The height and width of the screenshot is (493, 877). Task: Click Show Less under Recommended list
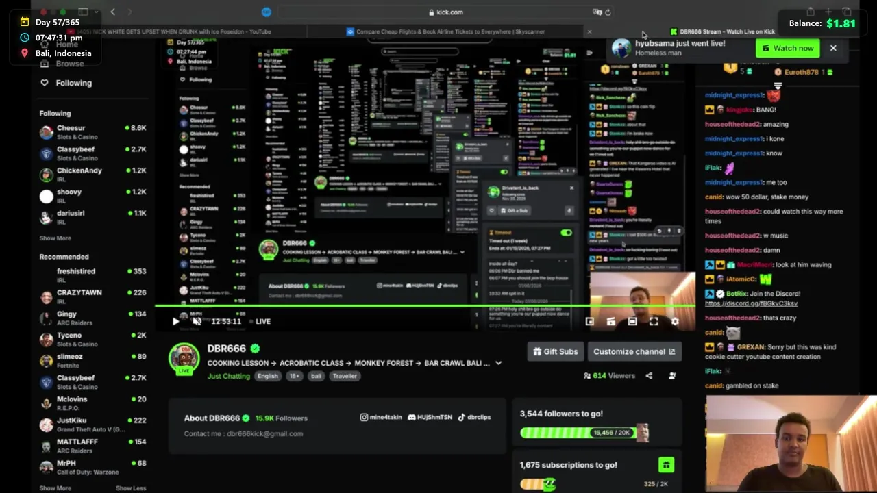(x=131, y=488)
